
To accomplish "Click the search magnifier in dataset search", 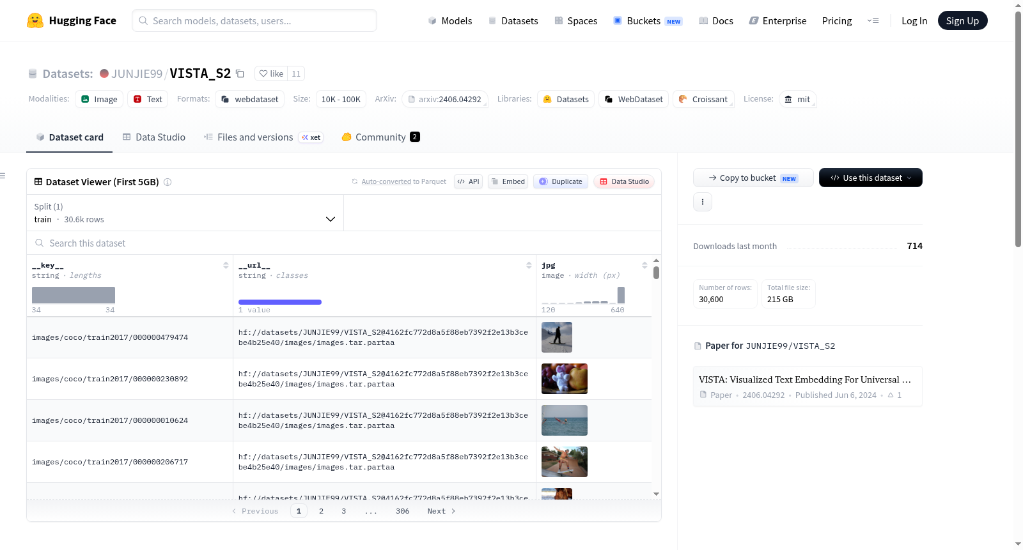I will coord(40,243).
